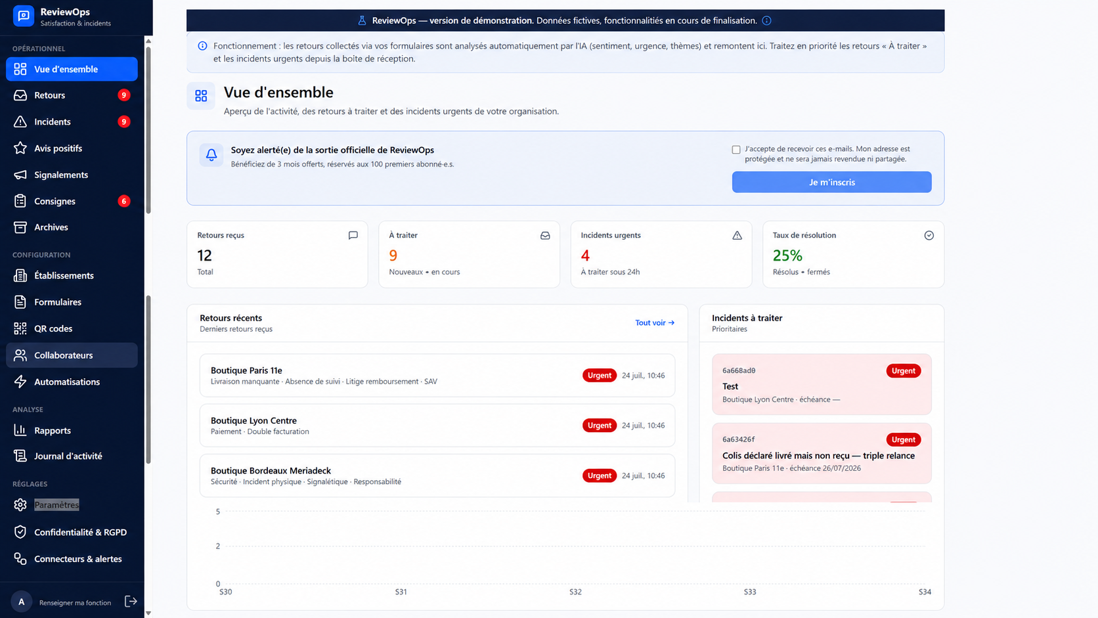Go to Incidents in the sidebar
Screen dimensions: 1098x618
(72, 121)
